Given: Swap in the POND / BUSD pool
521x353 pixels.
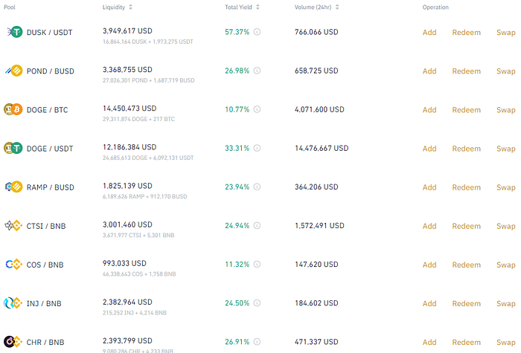Looking at the screenshot, I should point(505,71).
